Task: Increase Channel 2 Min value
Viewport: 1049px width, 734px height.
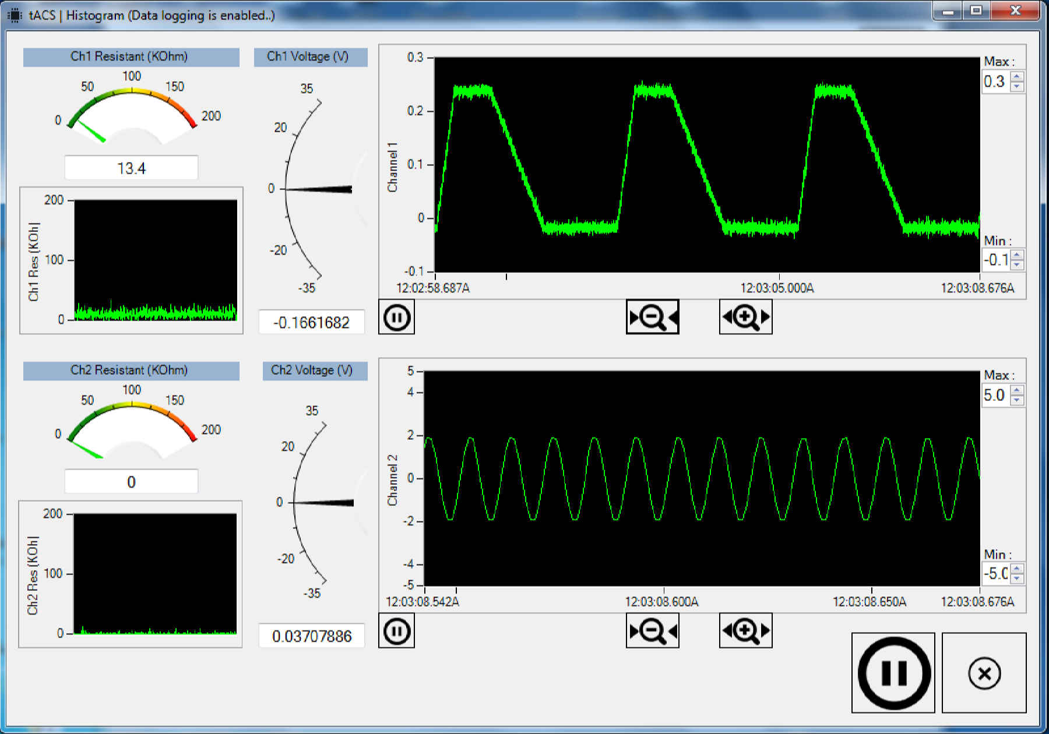Action: 1017,569
